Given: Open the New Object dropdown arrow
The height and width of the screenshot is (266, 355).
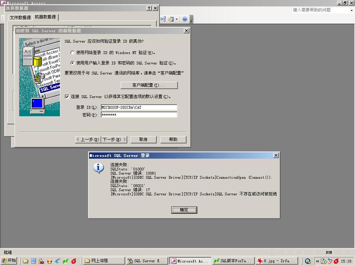Looking at the screenshot, I should (176, 19).
